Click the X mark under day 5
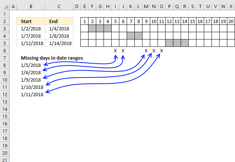 (115, 51)
